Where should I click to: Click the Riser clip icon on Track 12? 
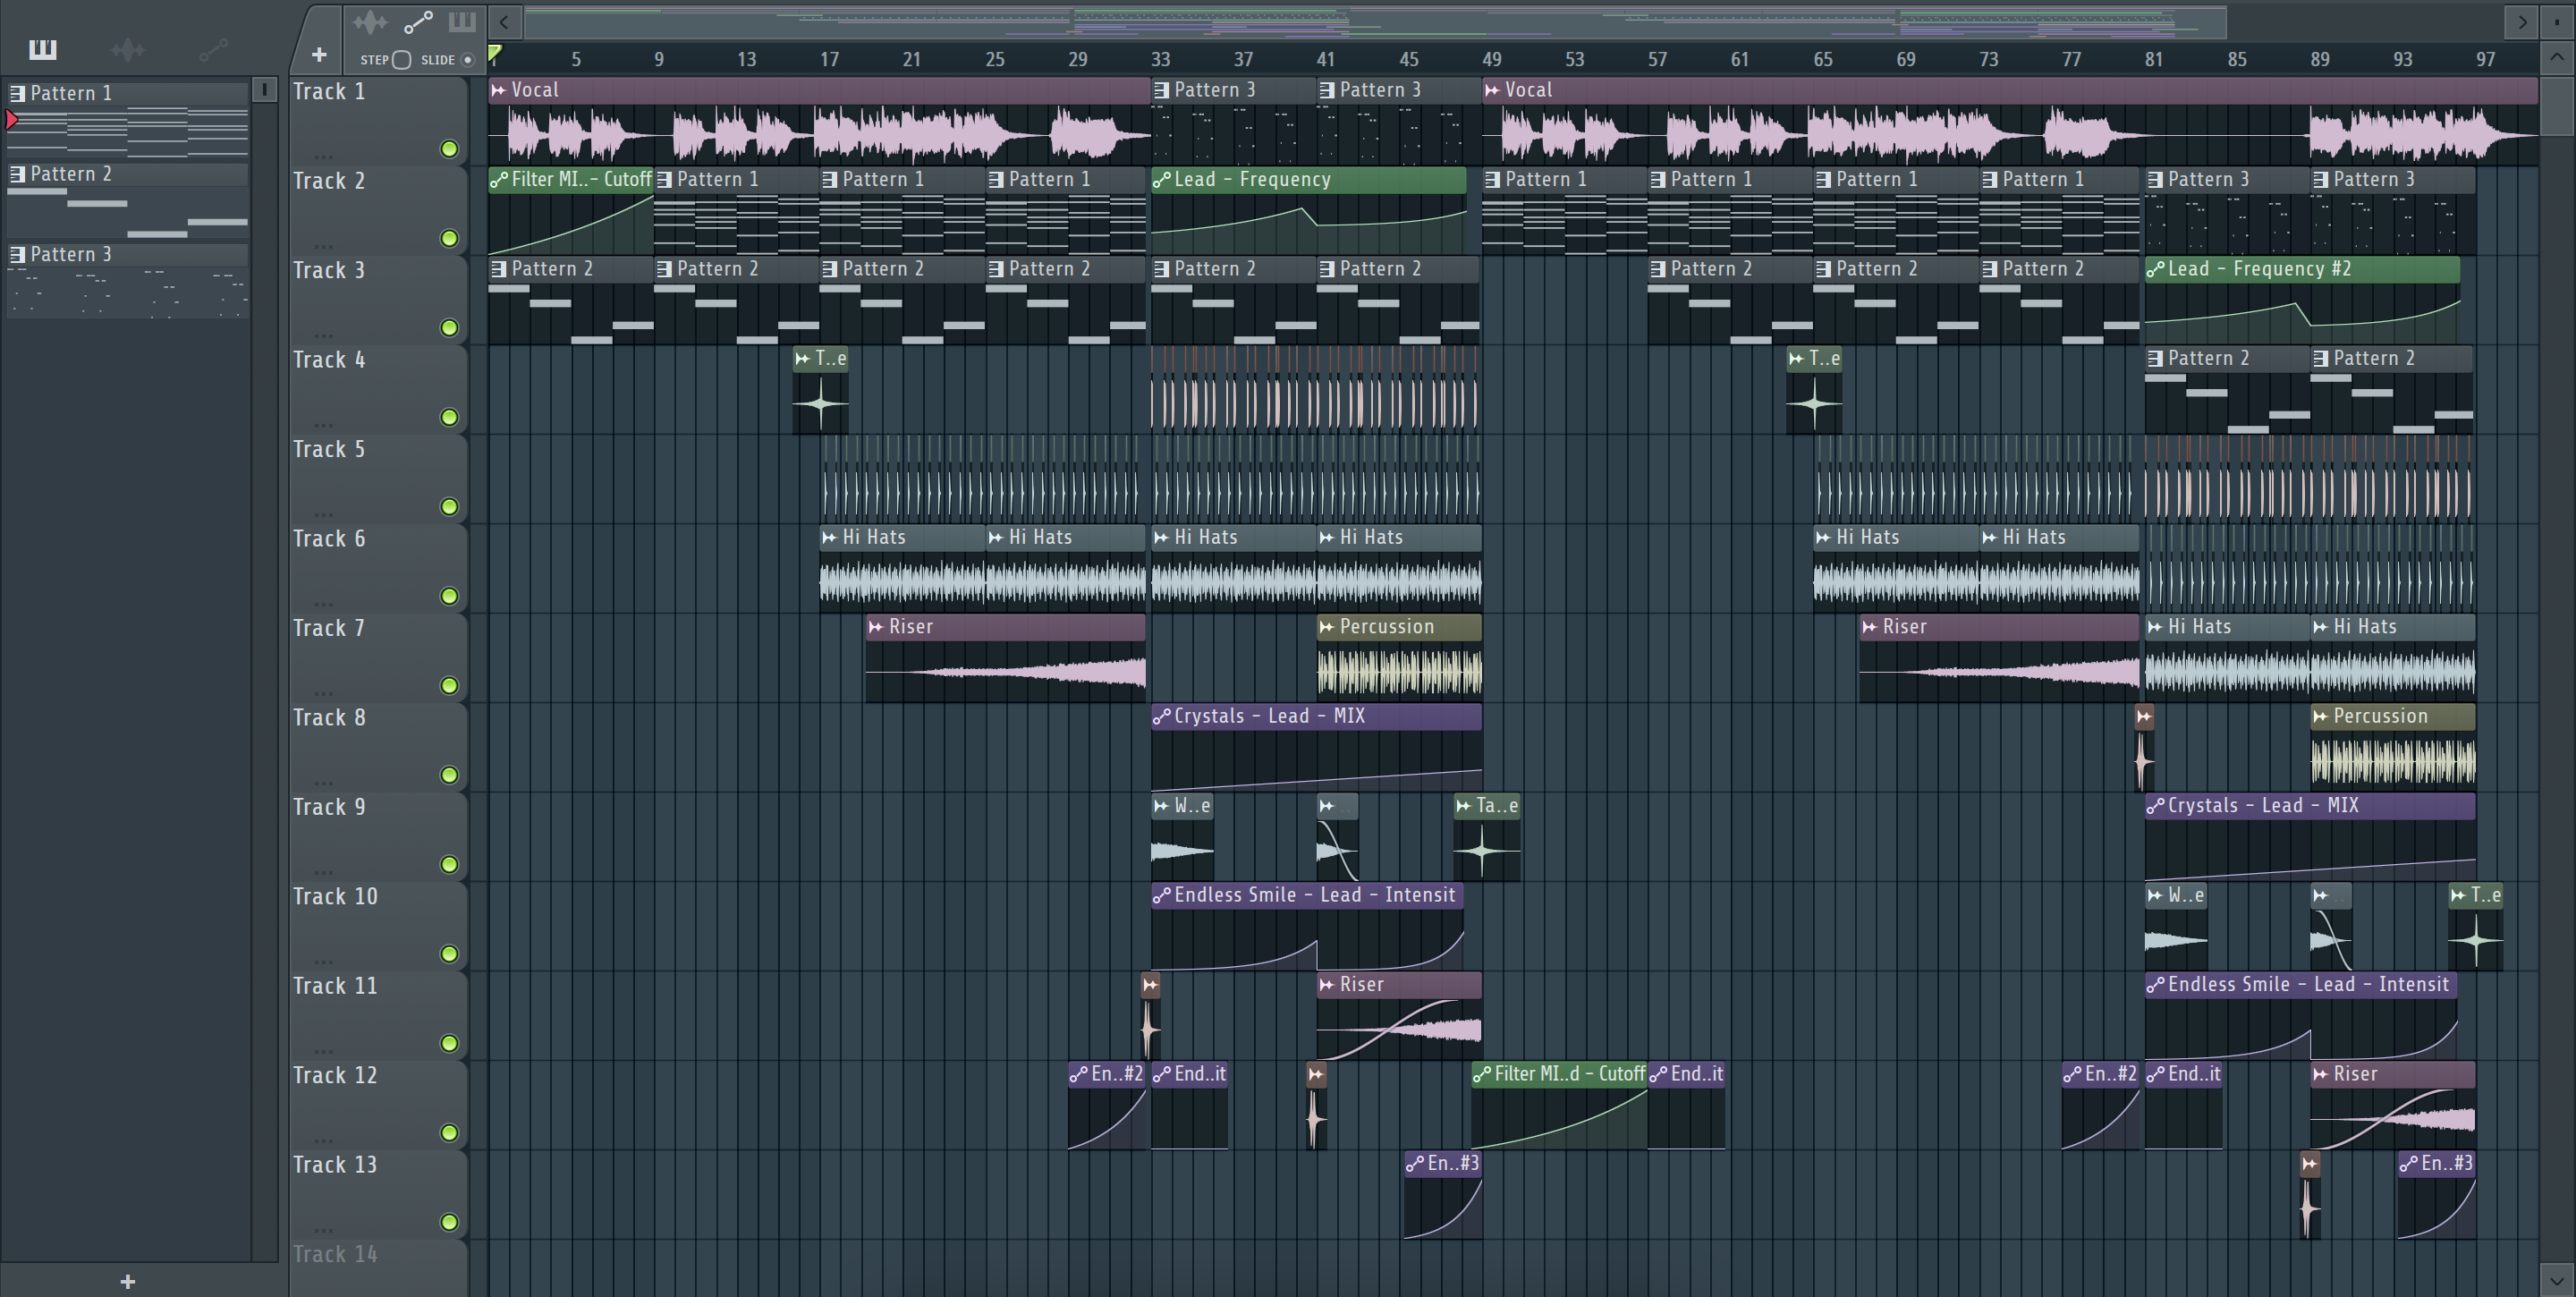[x=2320, y=1074]
